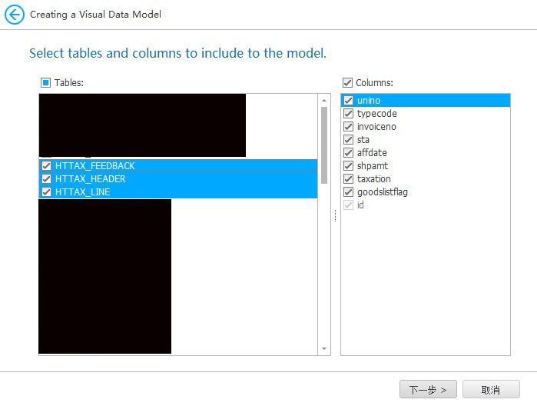
Task: Select the HTTAX_HEADER table row
Action: click(x=90, y=179)
